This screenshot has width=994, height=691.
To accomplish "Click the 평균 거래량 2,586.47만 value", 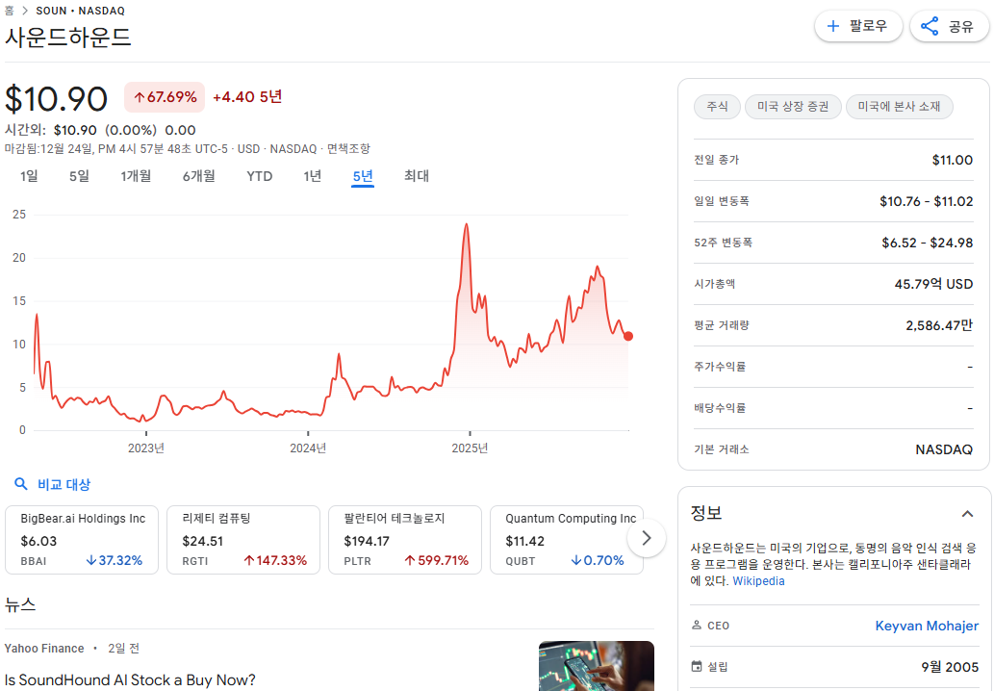I will coord(939,325).
